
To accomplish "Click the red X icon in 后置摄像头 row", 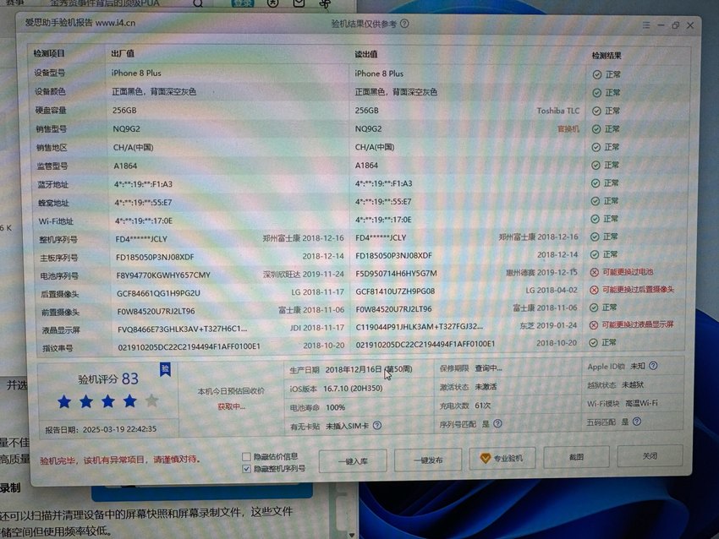I will 594,290.
